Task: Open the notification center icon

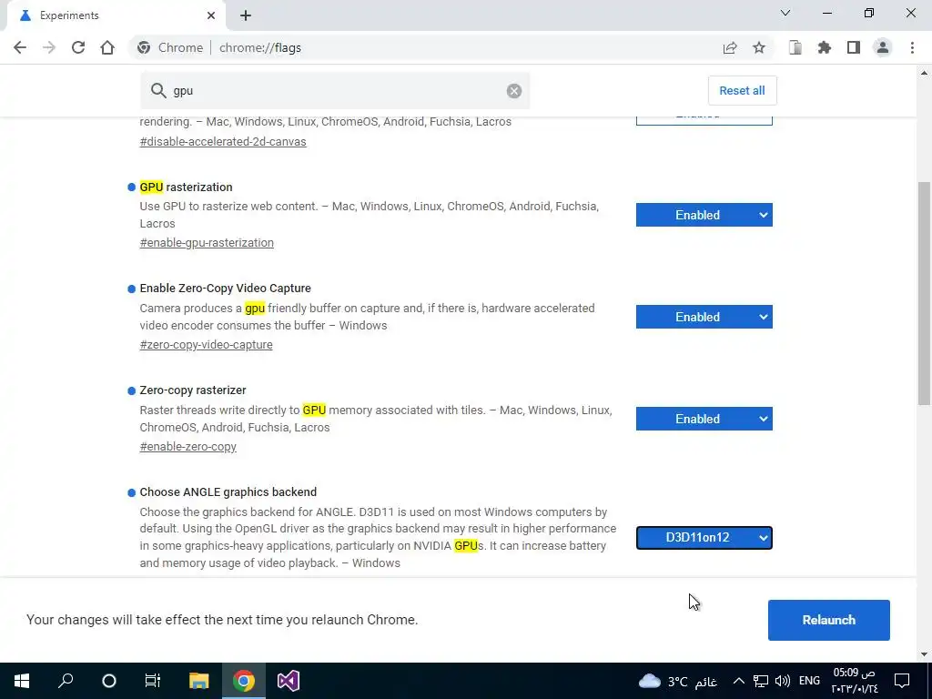Action: (x=902, y=681)
